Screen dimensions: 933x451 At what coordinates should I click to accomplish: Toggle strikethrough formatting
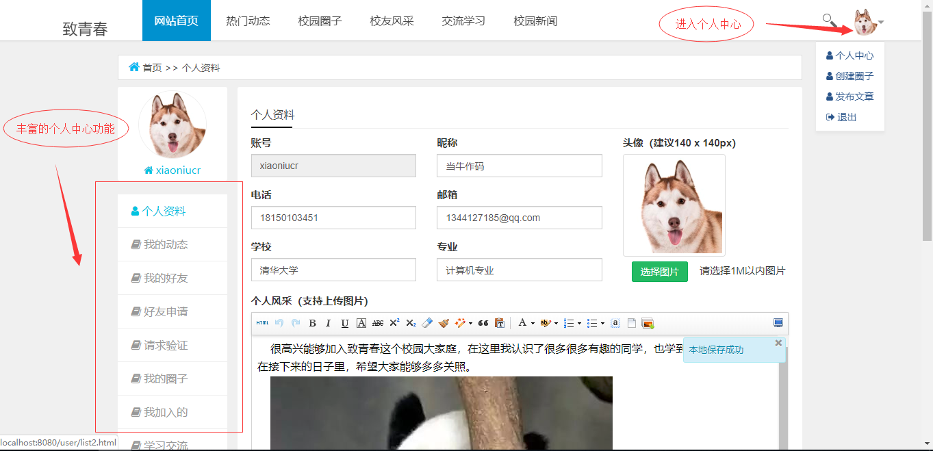click(x=378, y=323)
